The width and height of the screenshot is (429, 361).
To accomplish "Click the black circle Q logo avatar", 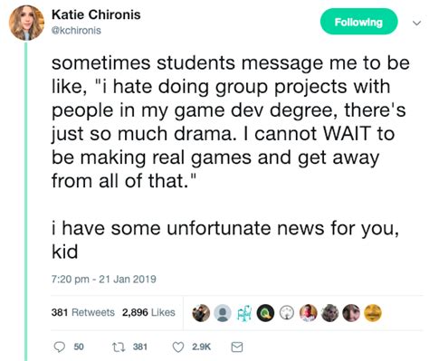I will click(265, 313).
